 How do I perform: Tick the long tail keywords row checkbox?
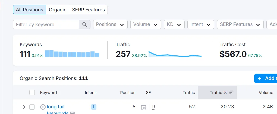tap(32, 107)
